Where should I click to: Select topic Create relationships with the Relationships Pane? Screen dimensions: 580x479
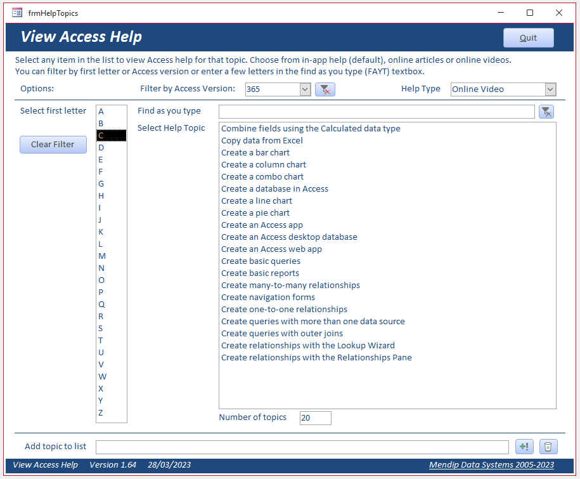coord(388,358)
